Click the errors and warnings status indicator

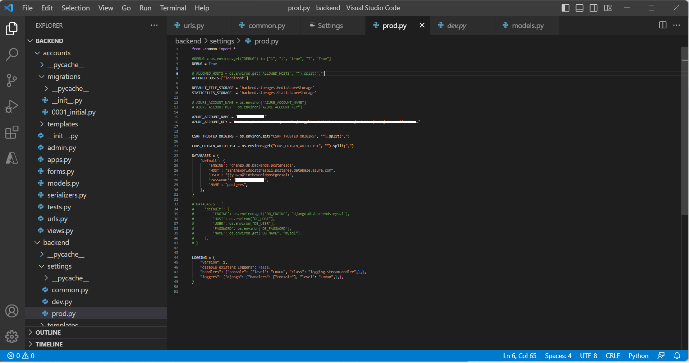(21, 355)
